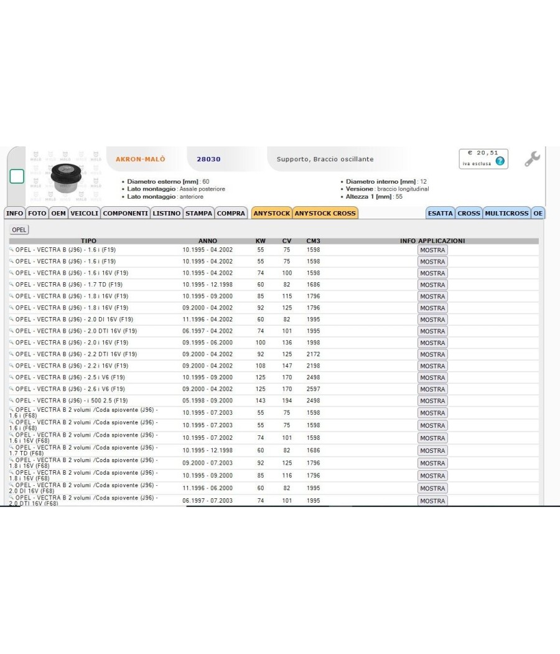The image size is (560, 654).
Task: Click the € 20,51 price box
Action: point(483,158)
